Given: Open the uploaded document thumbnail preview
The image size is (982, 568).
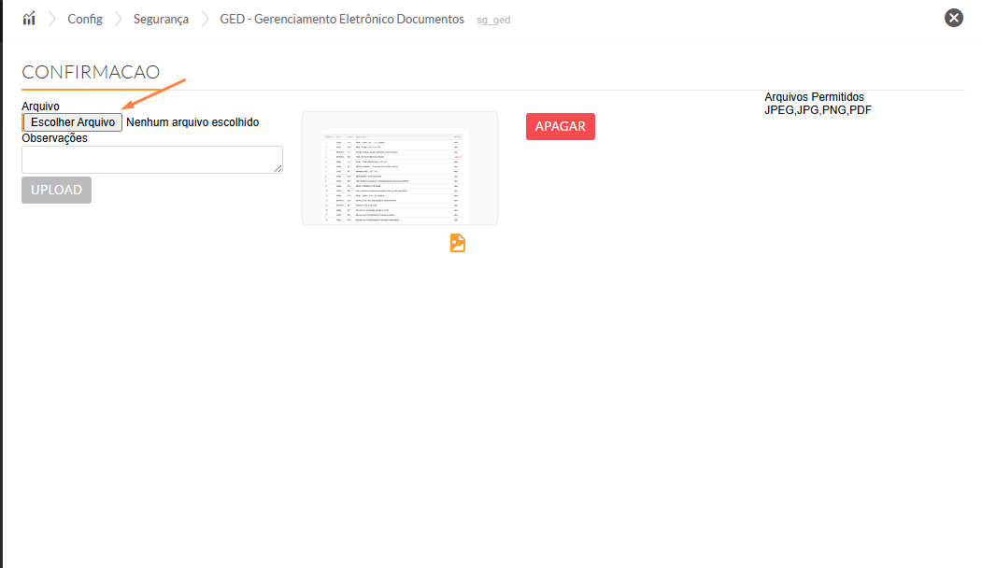Looking at the screenshot, I should click(399, 168).
